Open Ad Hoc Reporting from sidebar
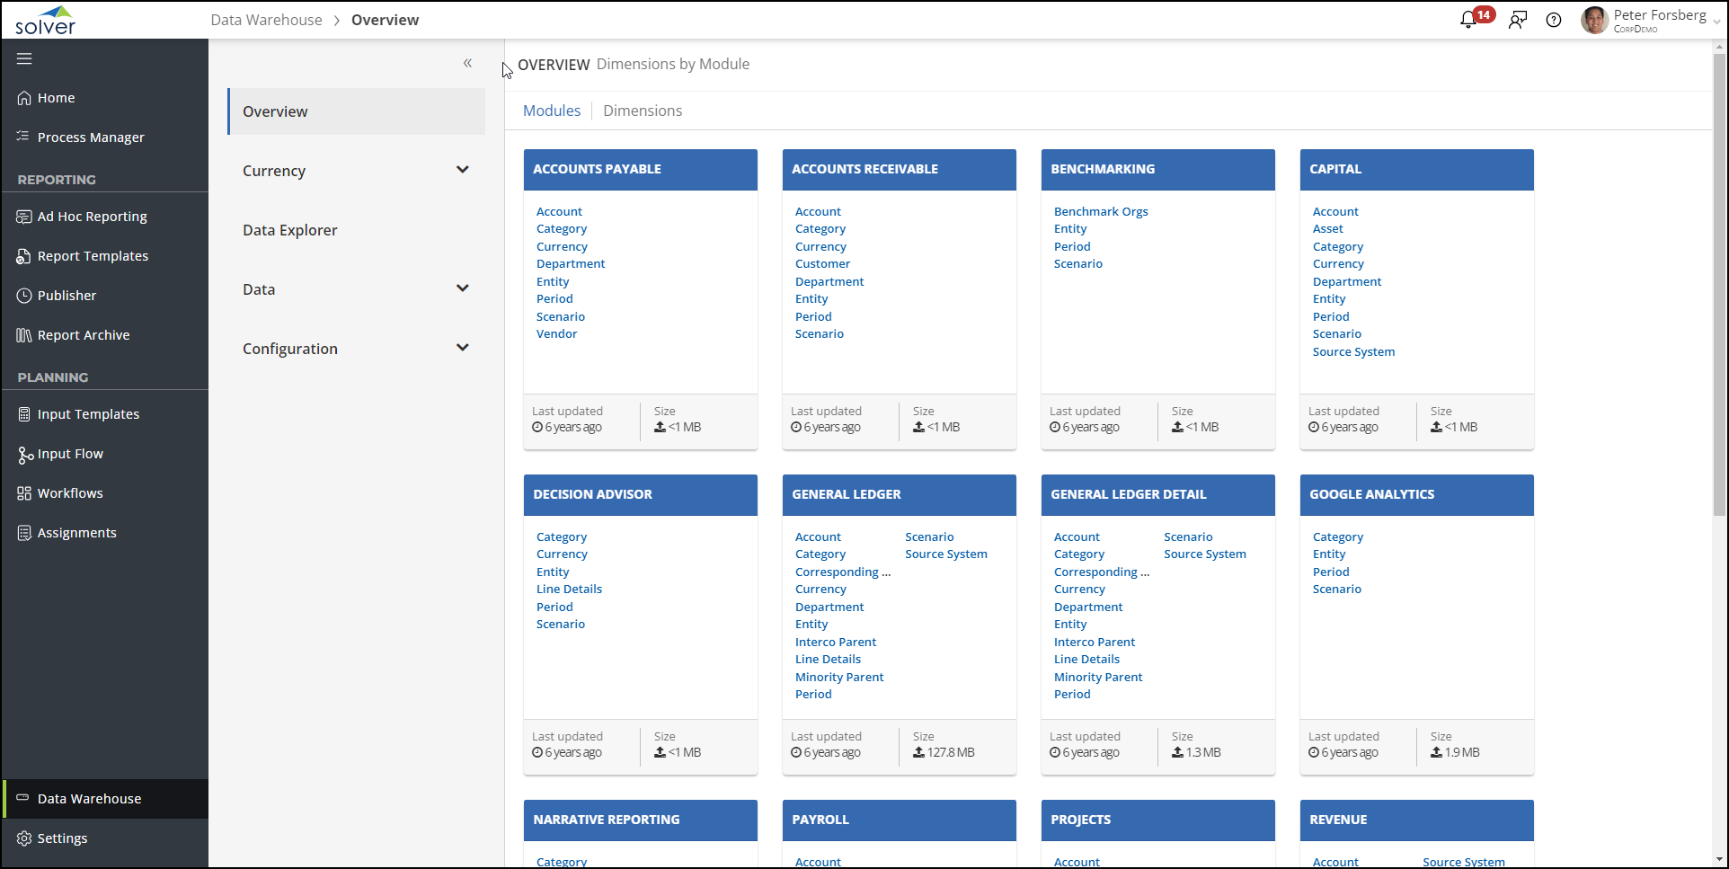The width and height of the screenshot is (1729, 869). 92,217
